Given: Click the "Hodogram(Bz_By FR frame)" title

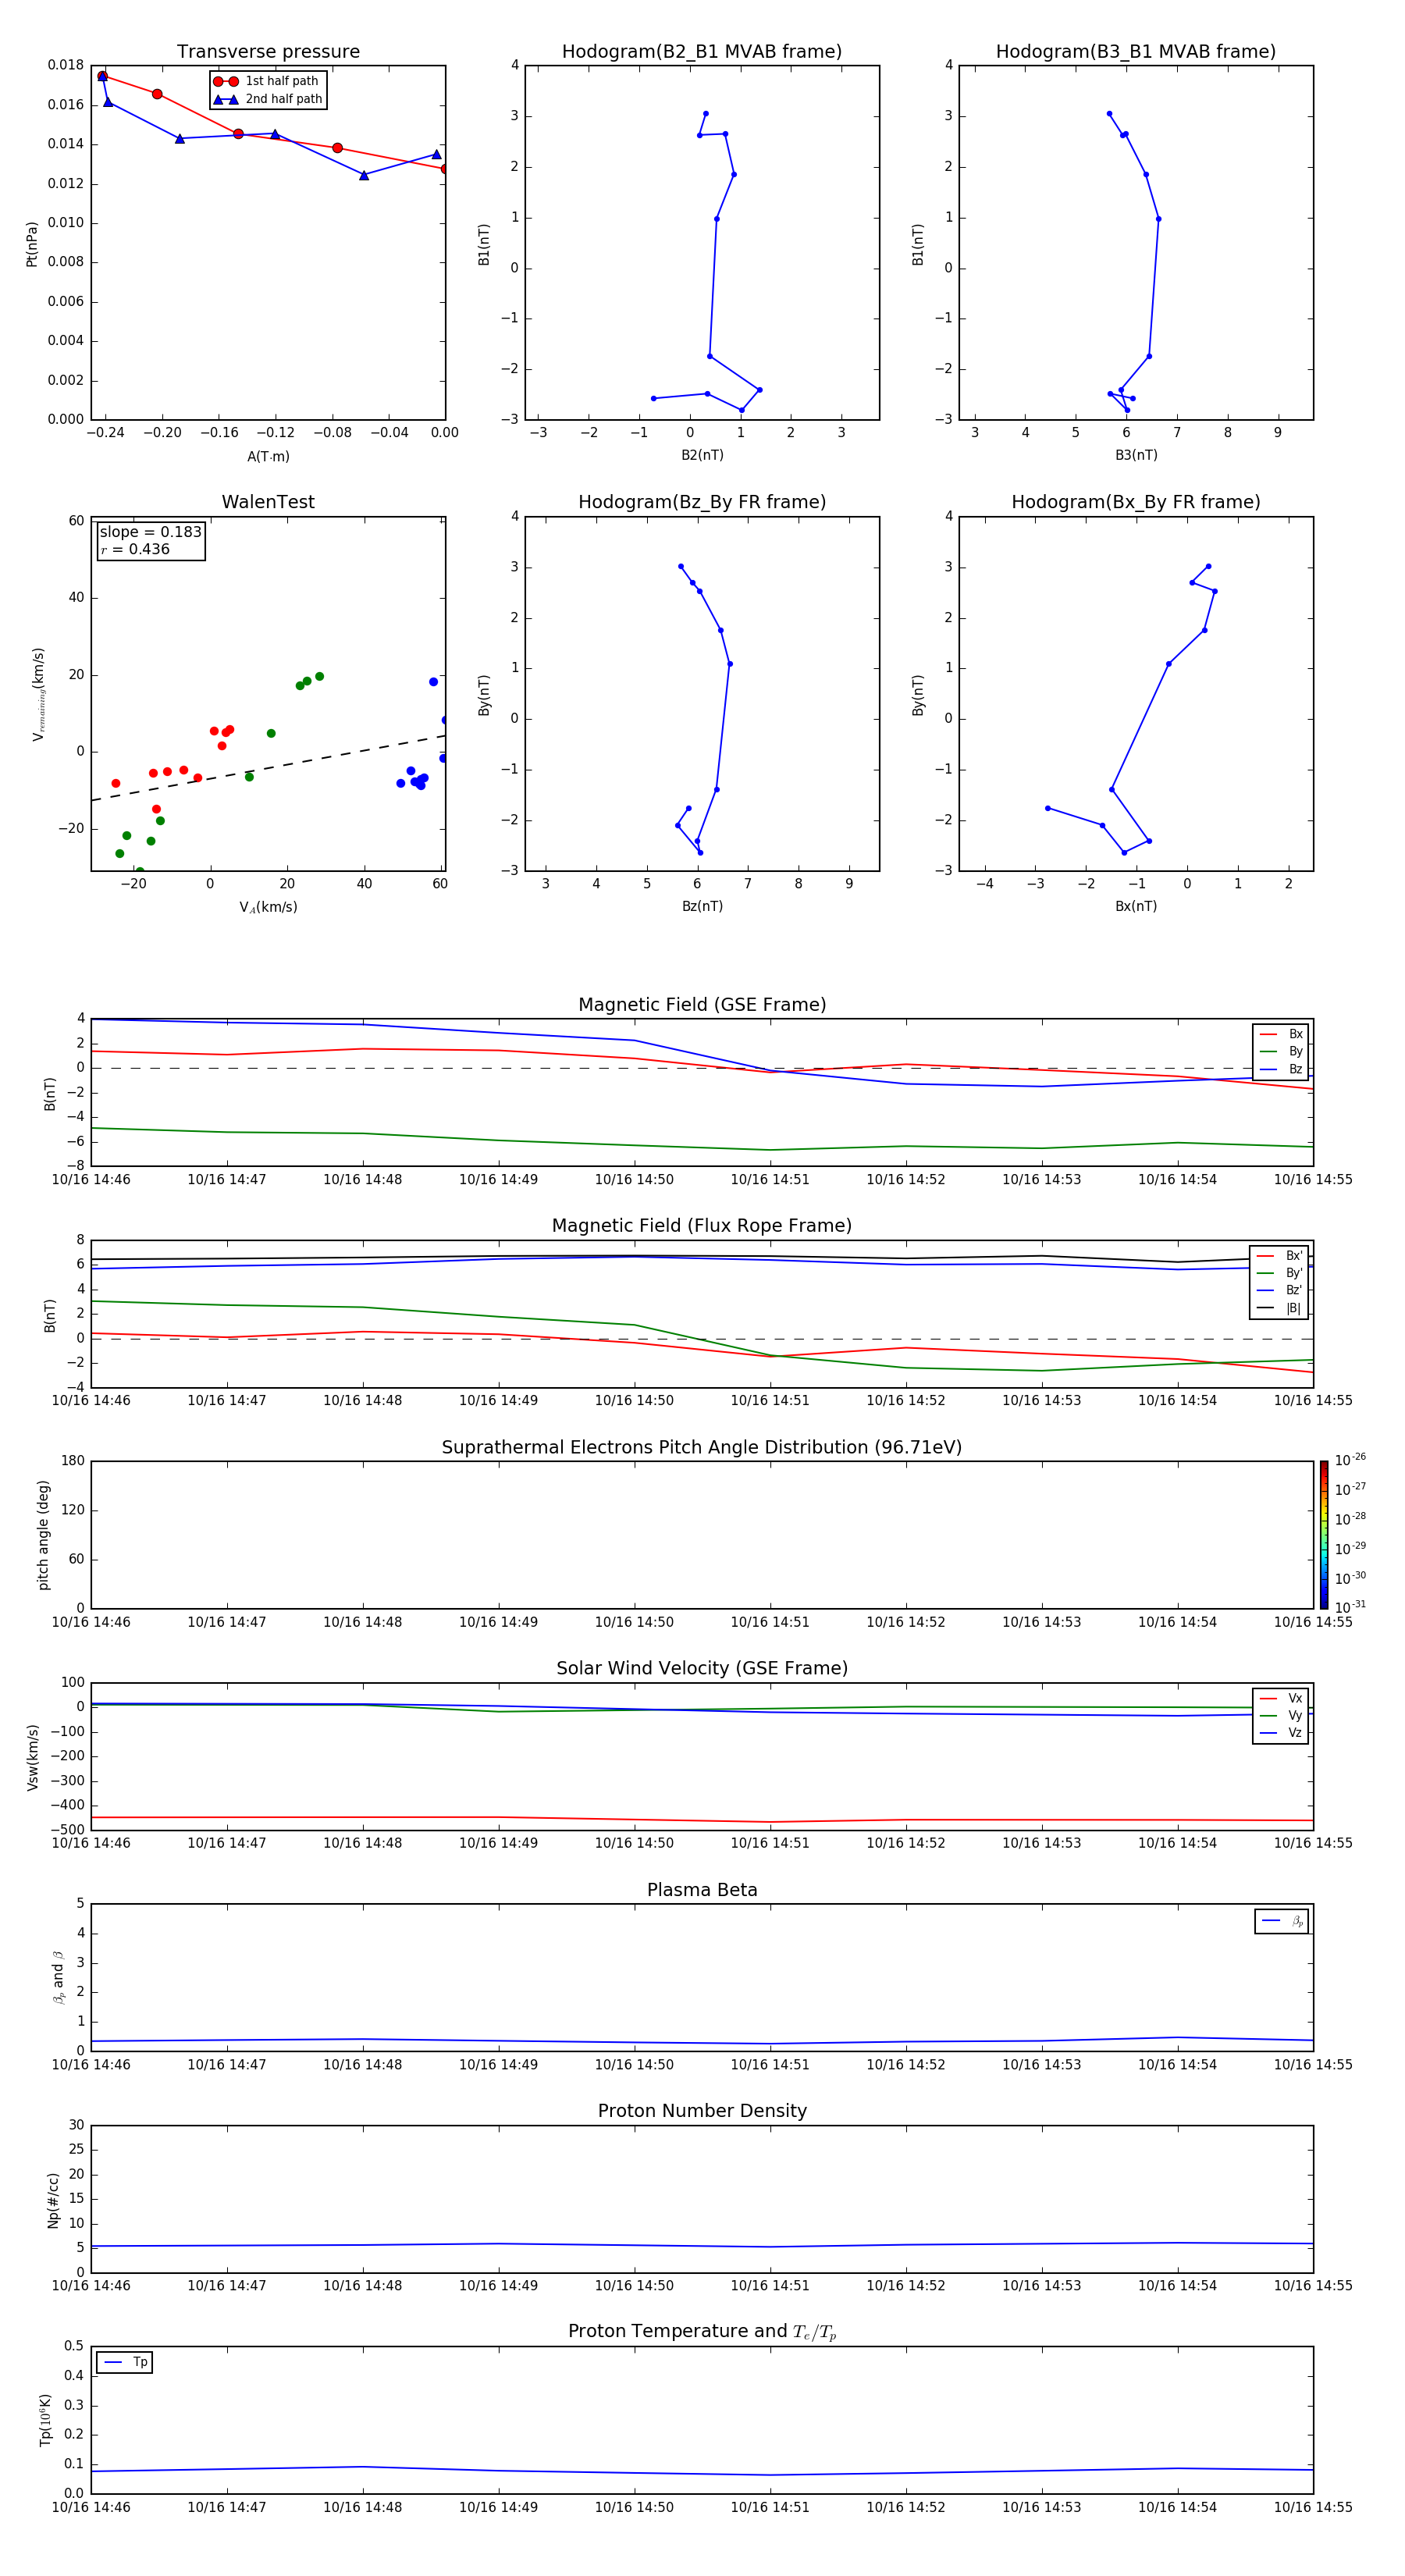Looking at the screenshot, I should 702,502.
